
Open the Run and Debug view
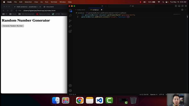(70, 26)
